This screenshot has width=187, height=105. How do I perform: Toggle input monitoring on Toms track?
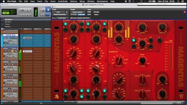[9, 51]
